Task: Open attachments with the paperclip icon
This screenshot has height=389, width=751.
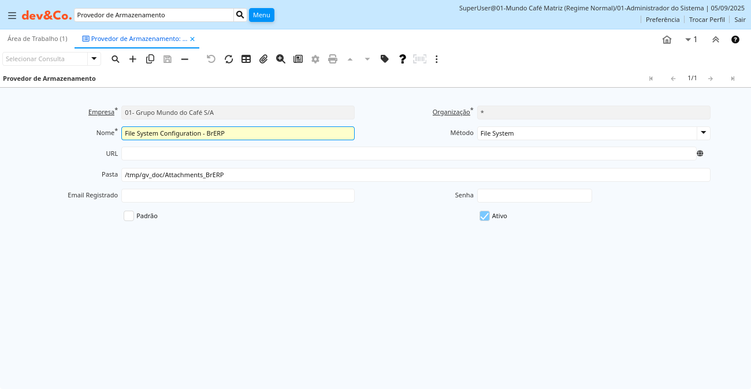Action: click(x=263, y=59)
